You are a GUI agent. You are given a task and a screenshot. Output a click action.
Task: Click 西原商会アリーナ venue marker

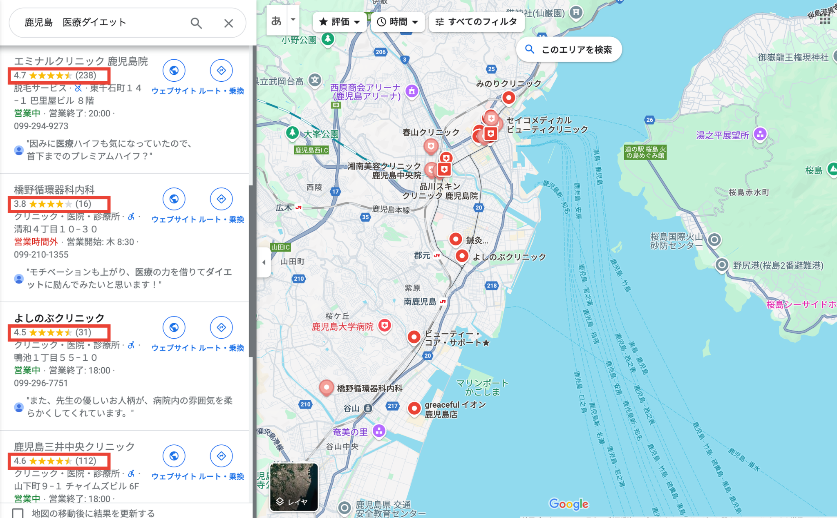[x=412, y=91]
